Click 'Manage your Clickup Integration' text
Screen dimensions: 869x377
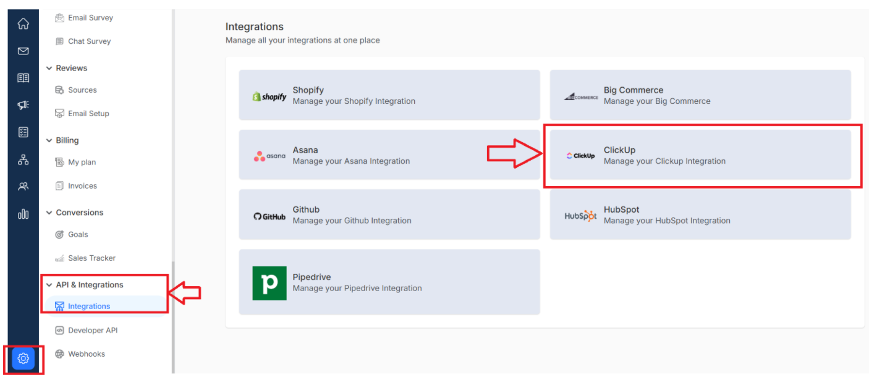click(x=664, y=161)
